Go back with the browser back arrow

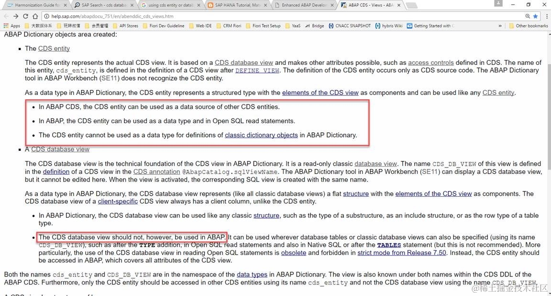coord(6,16)
